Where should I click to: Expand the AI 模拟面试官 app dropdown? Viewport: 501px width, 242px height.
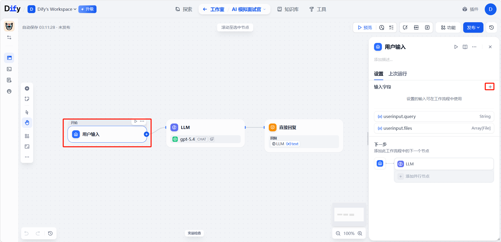[249, 9]
